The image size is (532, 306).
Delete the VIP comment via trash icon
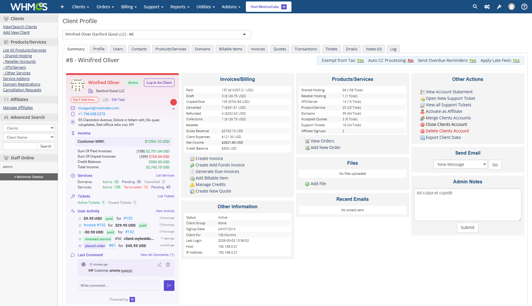(x=168, y=265)
